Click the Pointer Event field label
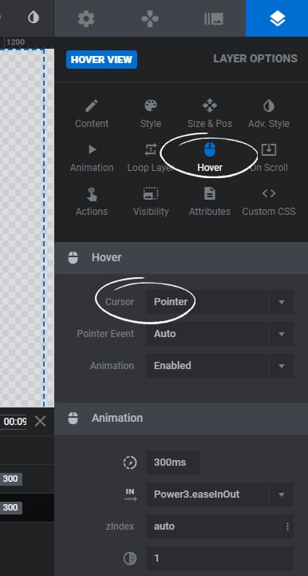308x576 pixels. coord(106,334)
